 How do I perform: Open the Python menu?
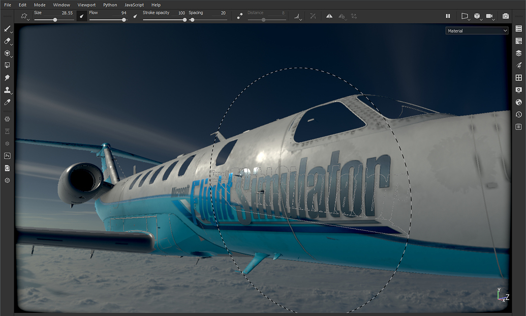[110, 5]
